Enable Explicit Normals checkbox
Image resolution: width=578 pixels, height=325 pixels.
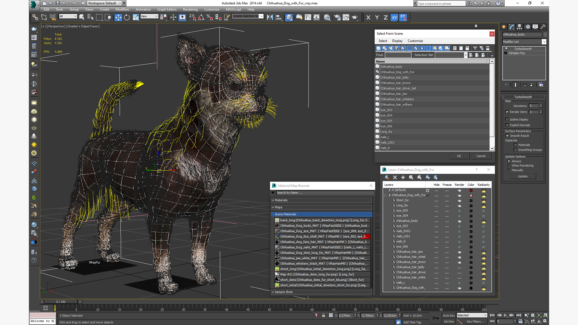tap(507, 125)
